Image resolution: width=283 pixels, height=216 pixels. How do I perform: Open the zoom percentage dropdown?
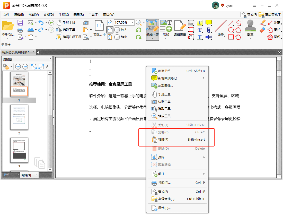tap(133, 22)
